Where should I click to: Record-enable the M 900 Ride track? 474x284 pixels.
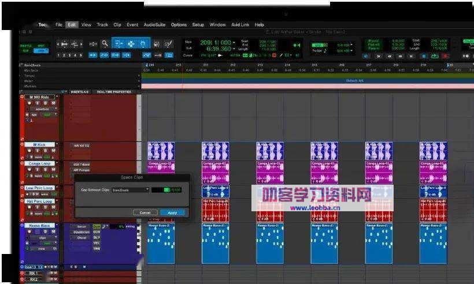[x=29, y=103]
